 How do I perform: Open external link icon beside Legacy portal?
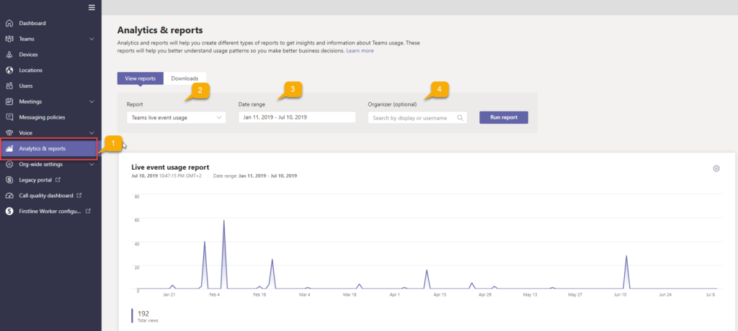tap(58, 180)
